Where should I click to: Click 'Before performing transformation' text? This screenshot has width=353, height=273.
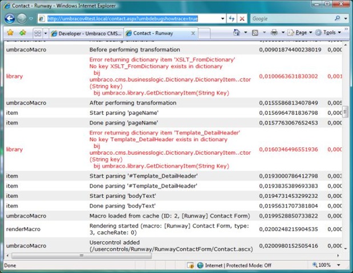135,49
